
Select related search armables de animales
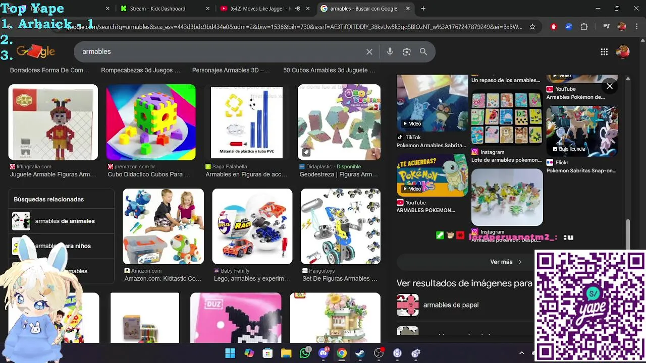[62, 221]
